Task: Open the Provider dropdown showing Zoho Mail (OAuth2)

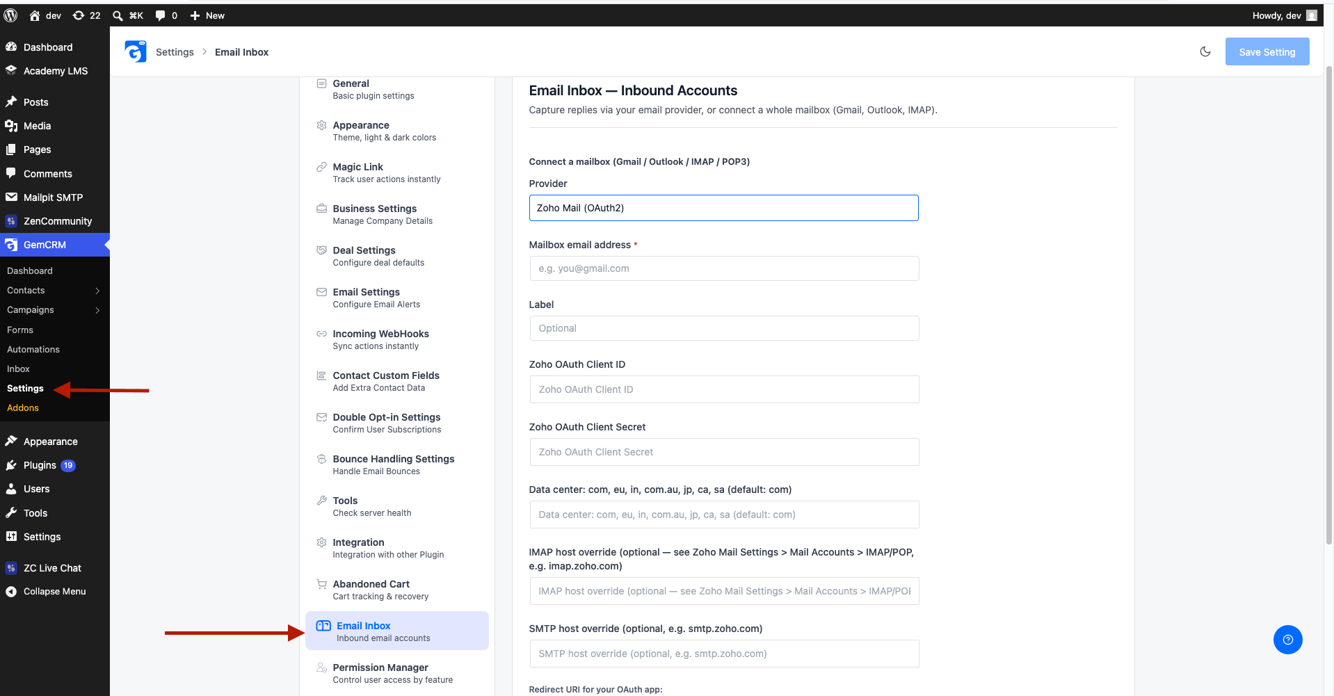Action: click(723, 208)
